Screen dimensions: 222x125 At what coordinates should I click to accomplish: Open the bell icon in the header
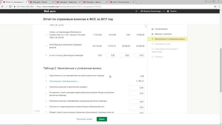(136, 11)
